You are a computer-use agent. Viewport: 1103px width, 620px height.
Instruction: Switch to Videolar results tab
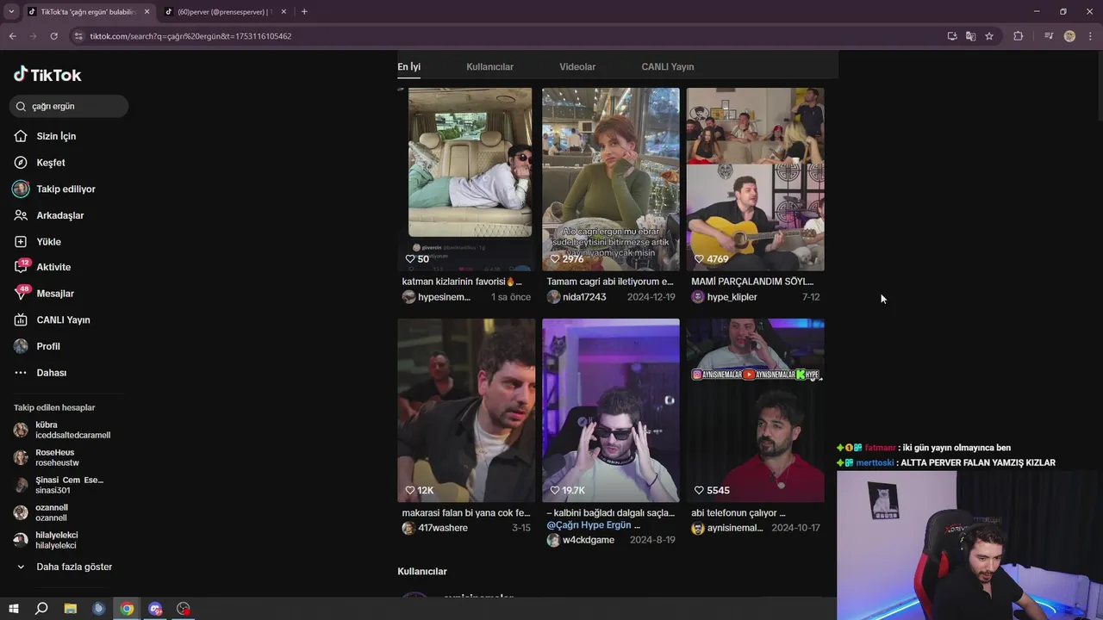click(x=577, y=66)
